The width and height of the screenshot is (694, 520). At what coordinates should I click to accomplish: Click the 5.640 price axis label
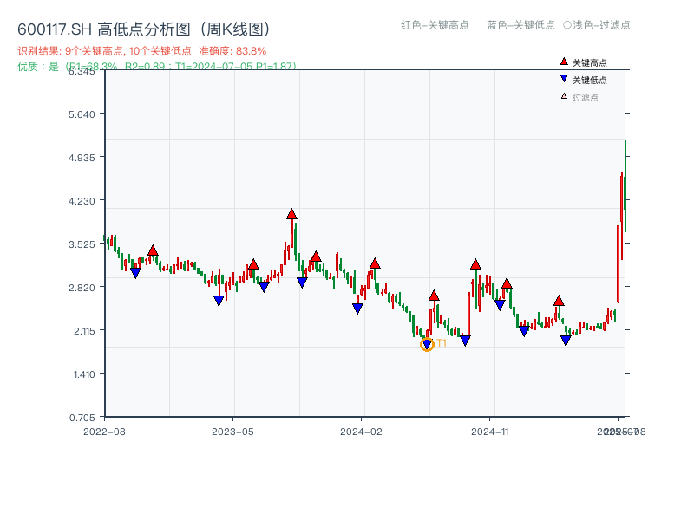(82, 114)
